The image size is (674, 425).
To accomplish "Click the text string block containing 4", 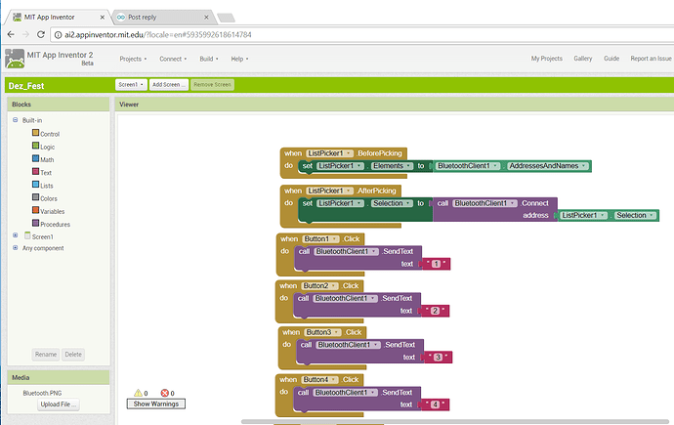I will (x=435, y=404).
